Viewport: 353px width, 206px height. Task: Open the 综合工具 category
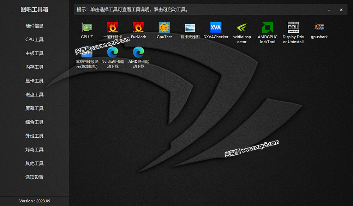coord(35,122)
